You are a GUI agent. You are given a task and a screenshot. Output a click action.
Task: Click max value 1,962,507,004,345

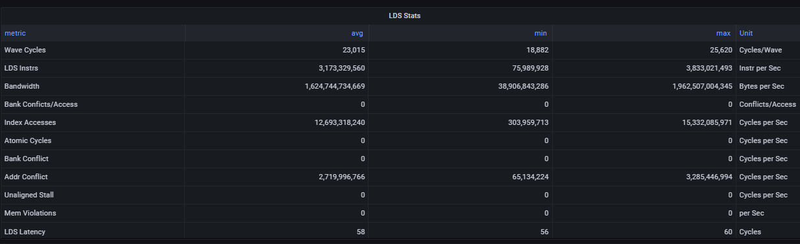click(703, 86)
